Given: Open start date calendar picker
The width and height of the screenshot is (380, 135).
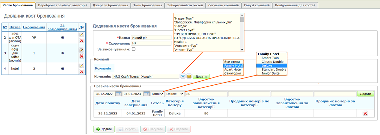Looking at the screenshot, I should 118,94.
